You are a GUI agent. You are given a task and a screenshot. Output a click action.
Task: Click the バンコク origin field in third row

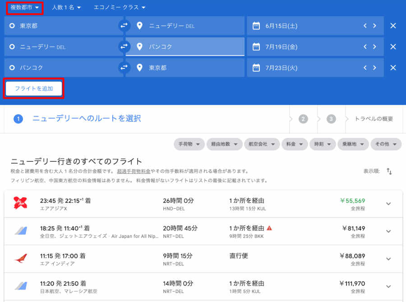64,68
